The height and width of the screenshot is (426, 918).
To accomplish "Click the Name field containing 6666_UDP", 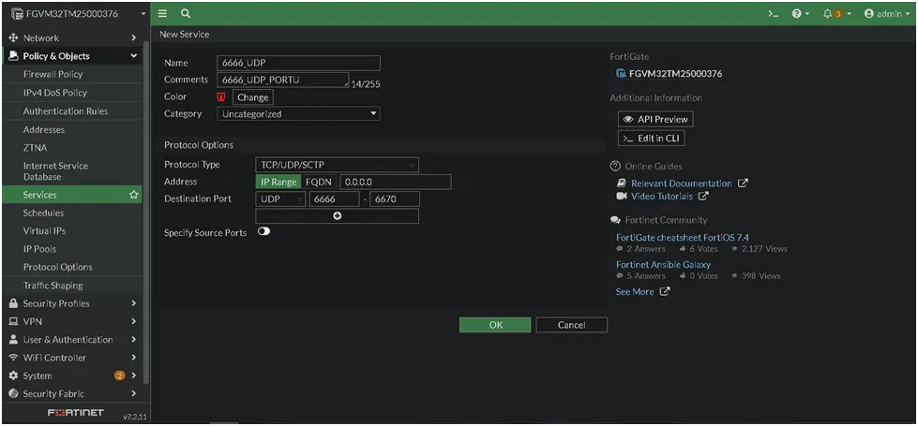I will [x=298, y=63].
